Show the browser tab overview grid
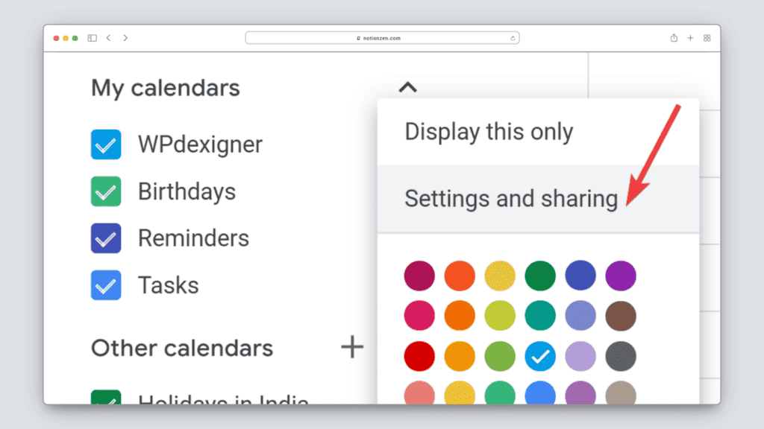Screen dimensions: 764x429 pos(707,38)
